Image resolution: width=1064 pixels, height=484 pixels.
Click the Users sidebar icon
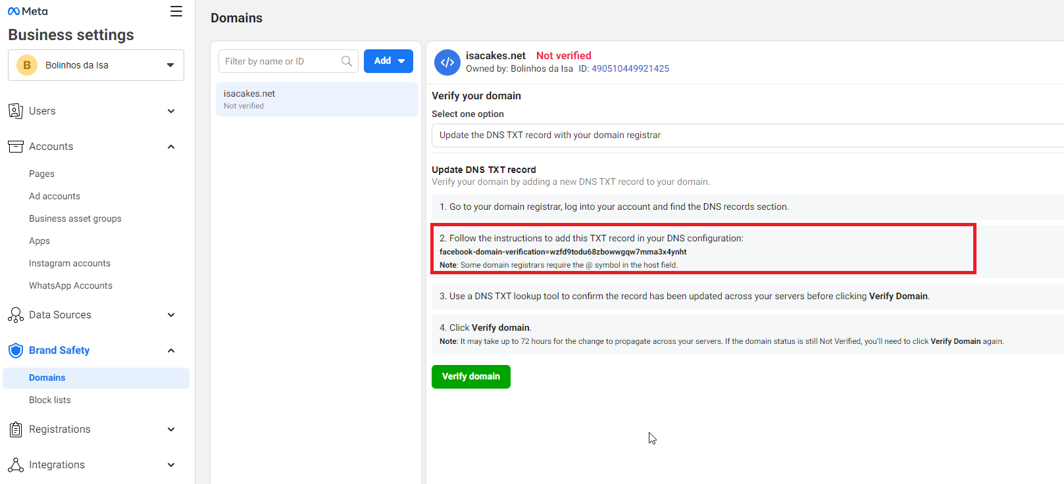click(x=16, y=111)
